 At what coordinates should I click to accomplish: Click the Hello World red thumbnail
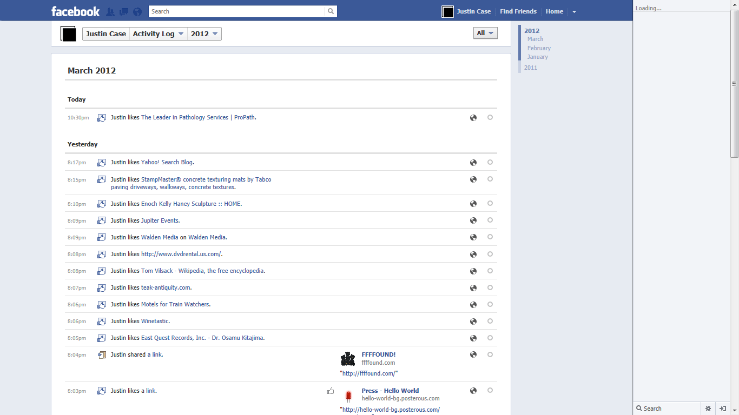coord(348,396)
